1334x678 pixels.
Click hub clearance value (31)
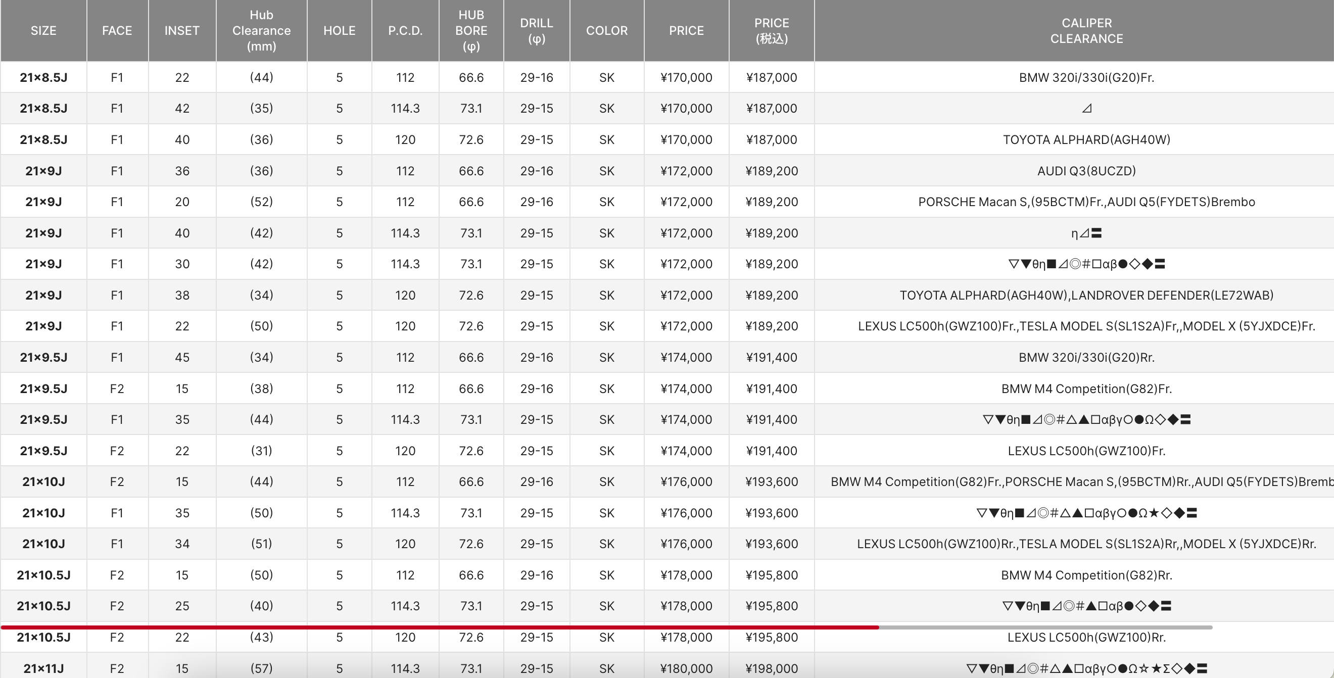pyautogui.click(x=262, y=451)
